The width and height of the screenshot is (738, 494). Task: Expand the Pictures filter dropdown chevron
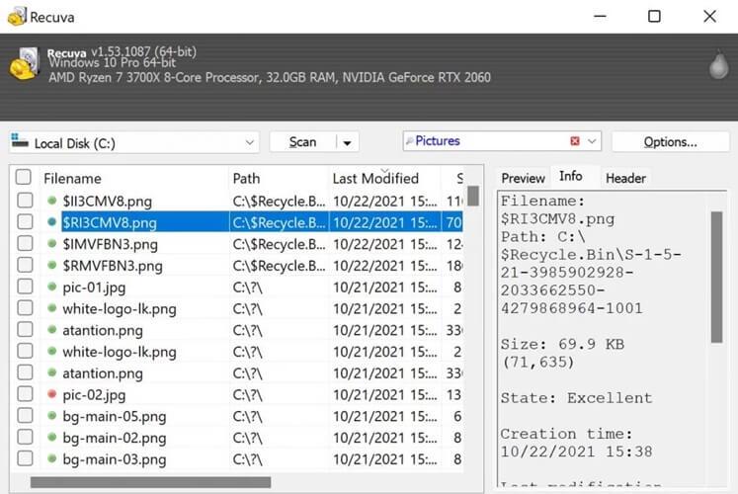[x=592, y=141]
